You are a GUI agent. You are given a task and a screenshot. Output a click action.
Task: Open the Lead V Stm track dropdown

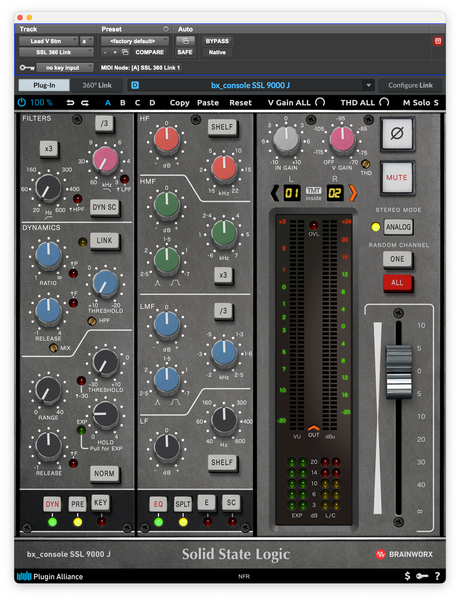point(48,41)
